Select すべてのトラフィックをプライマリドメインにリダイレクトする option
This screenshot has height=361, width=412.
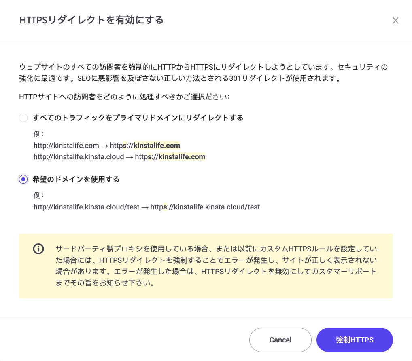click(x=23, y=118)
